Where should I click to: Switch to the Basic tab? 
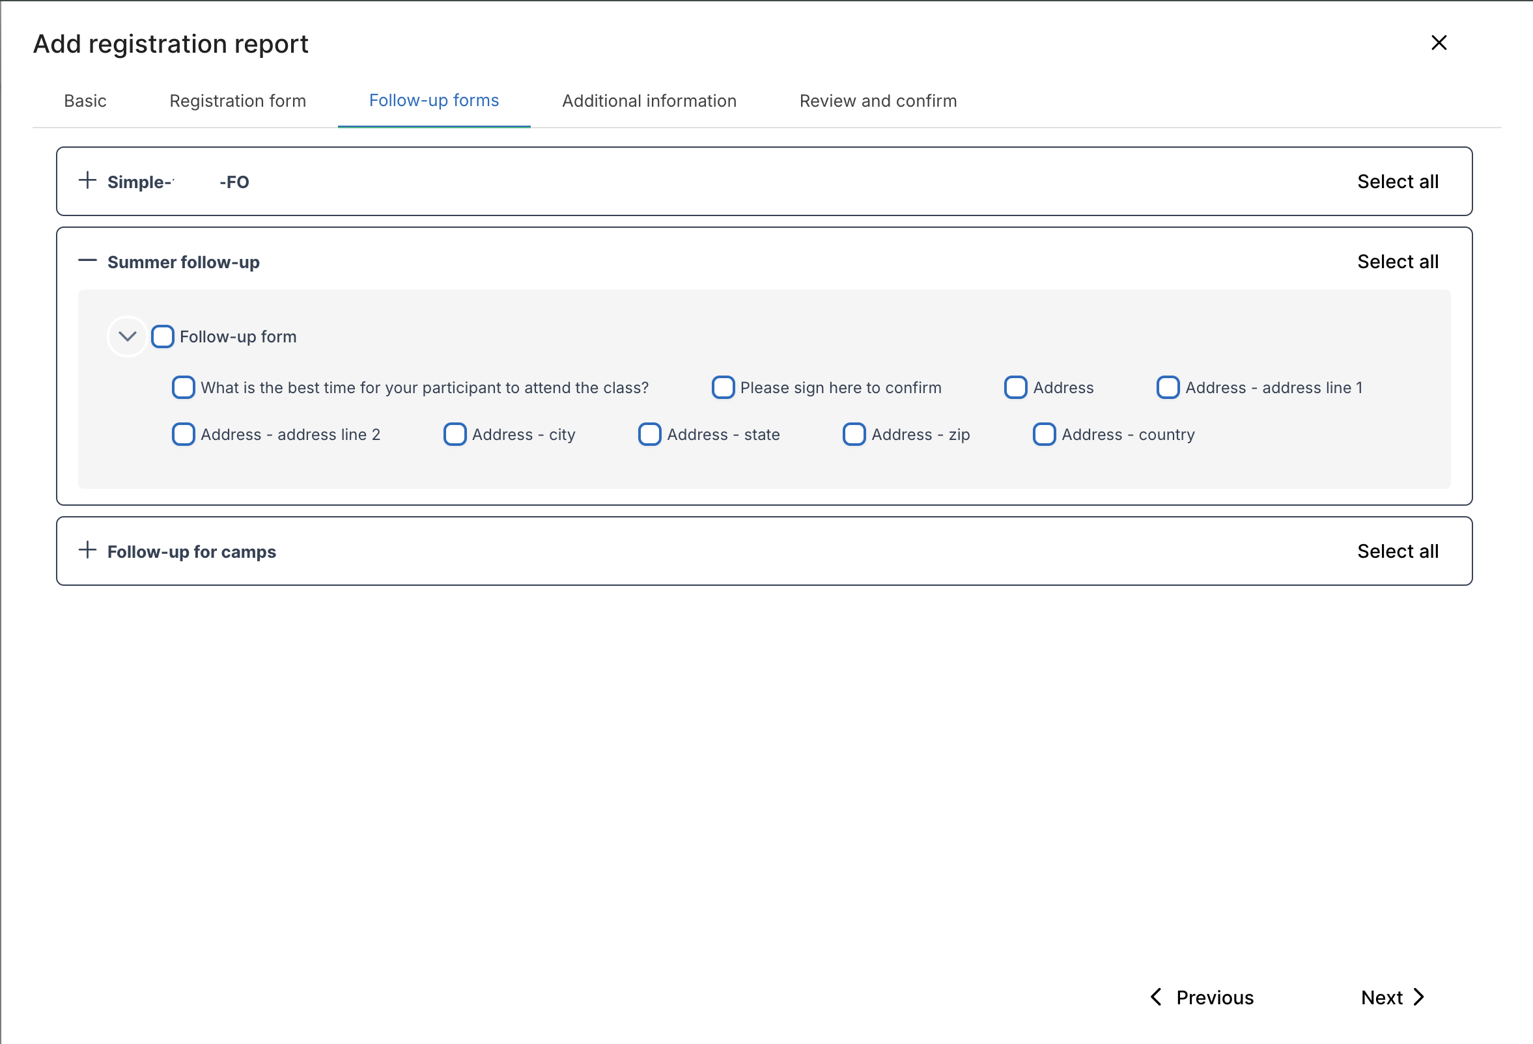point(85,101)
